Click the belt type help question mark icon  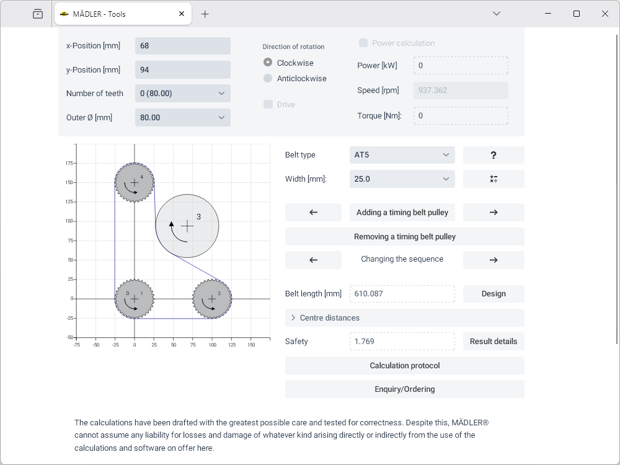(x=494, y=155)
